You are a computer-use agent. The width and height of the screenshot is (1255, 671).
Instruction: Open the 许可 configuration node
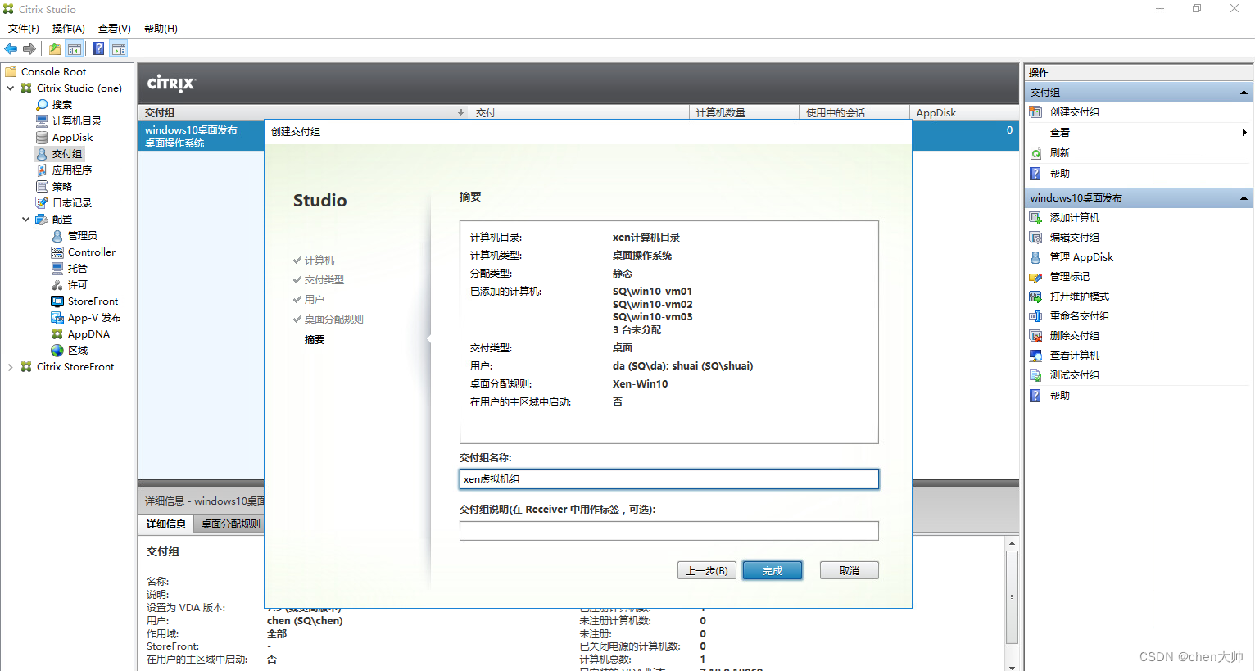coord(77,285)
